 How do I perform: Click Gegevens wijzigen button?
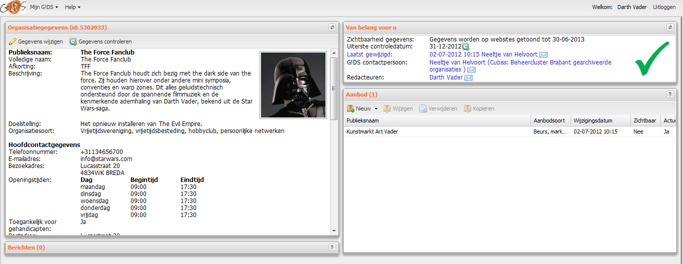pos(36,41)
